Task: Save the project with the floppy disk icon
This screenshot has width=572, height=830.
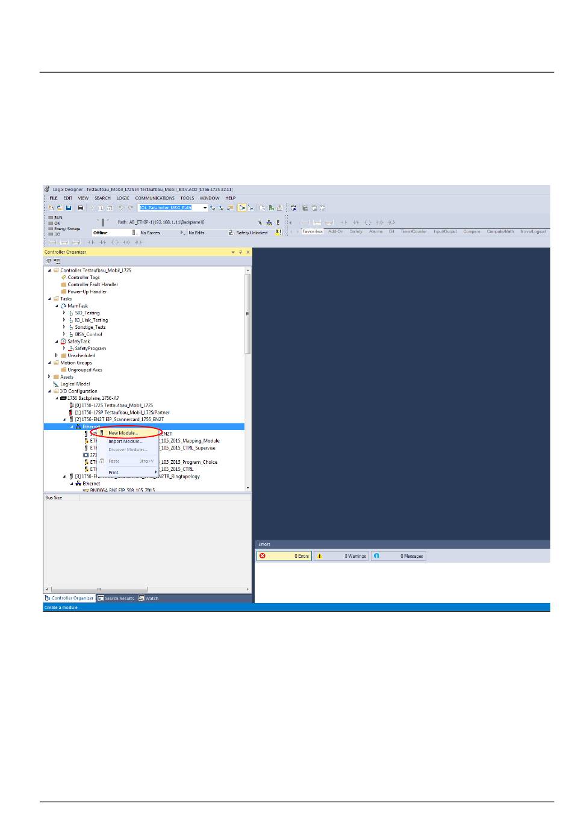Action: [69, 208]
